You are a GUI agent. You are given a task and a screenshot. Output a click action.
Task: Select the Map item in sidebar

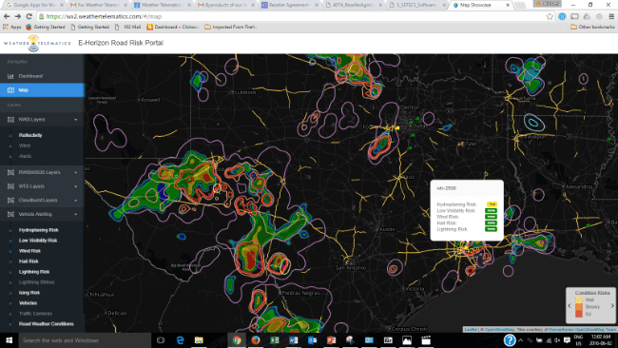click(x=42, y=90)
